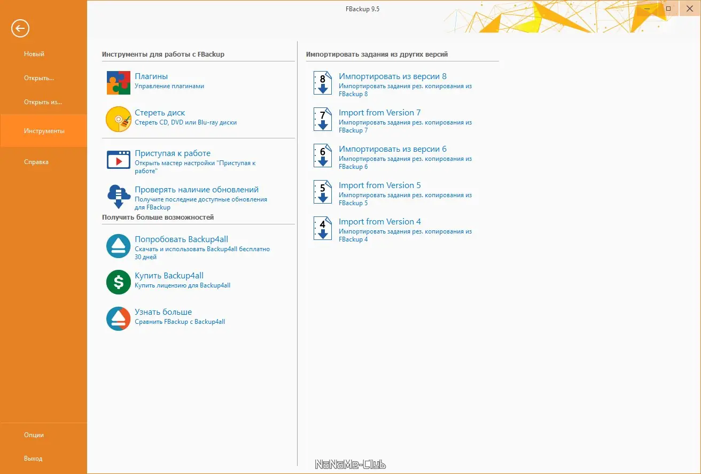This screenshot has width=701, height=474.
Task: Choose Открыть из... in the sidebar
Action: pos(43,102)
